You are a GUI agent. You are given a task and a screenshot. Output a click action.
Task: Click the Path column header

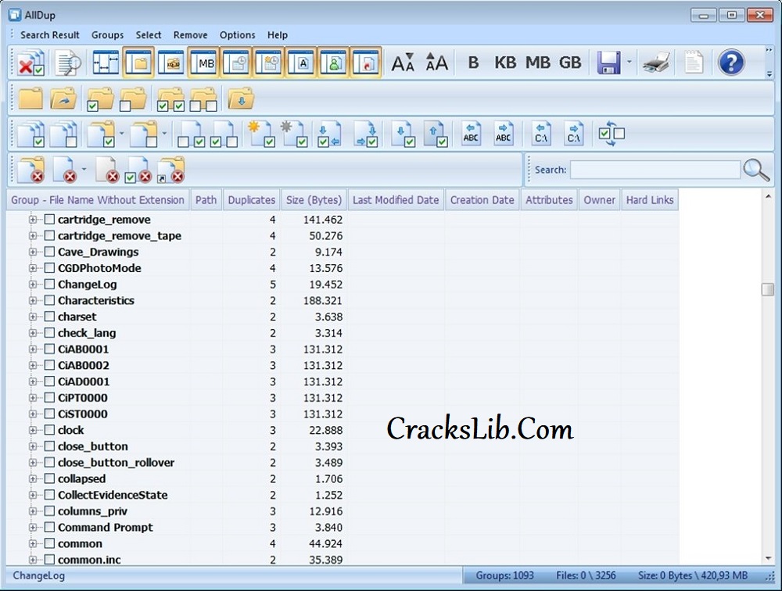(206, 200)
